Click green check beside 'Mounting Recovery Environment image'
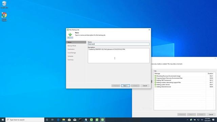Image resolution: width=217 pixels, height=122 pixels. coord(155,76)
